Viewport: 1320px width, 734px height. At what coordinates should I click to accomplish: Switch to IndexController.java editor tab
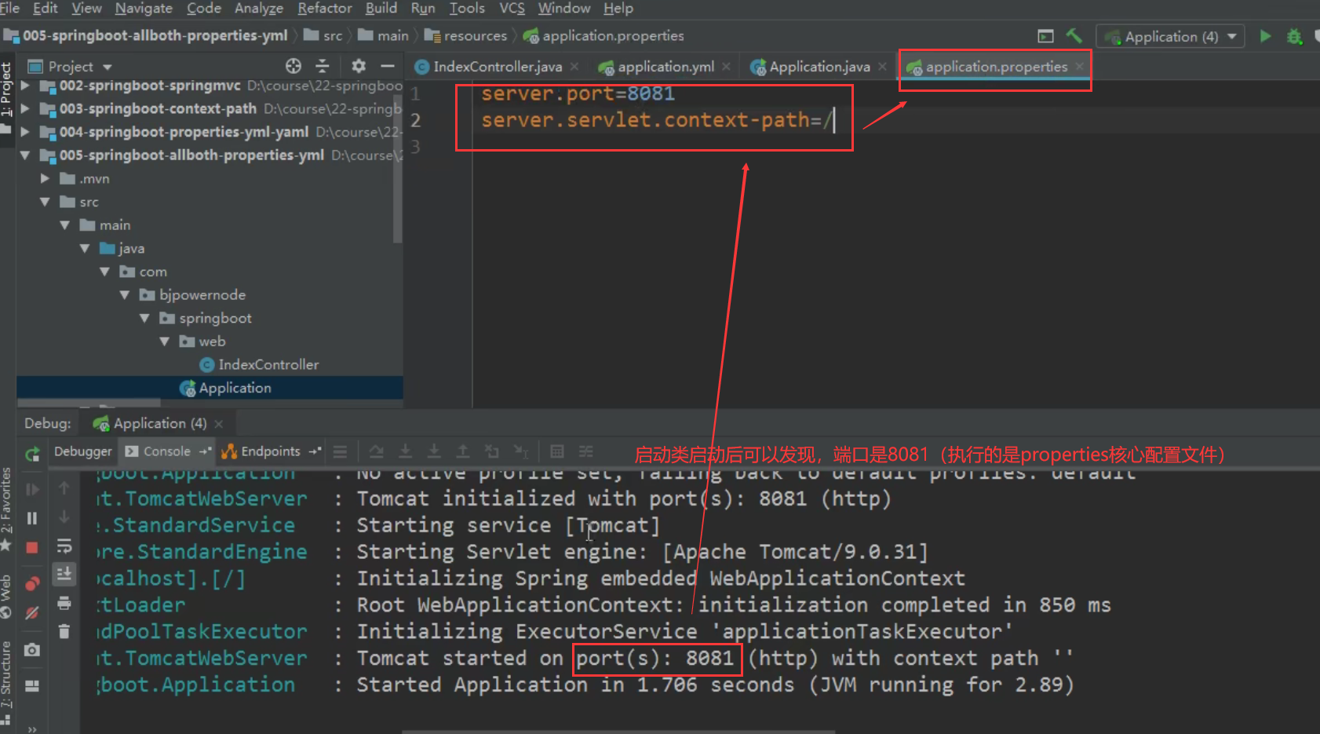497,67
